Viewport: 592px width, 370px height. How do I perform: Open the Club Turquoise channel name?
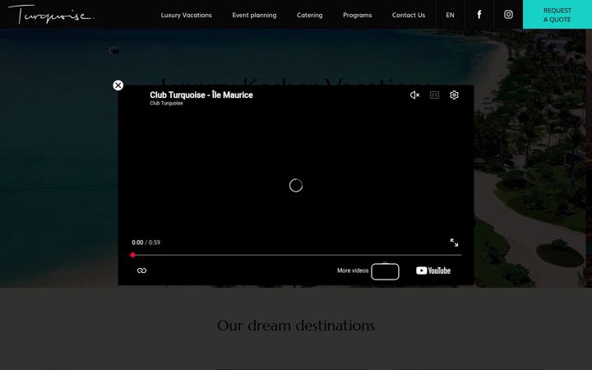click(x=166, y=103)
